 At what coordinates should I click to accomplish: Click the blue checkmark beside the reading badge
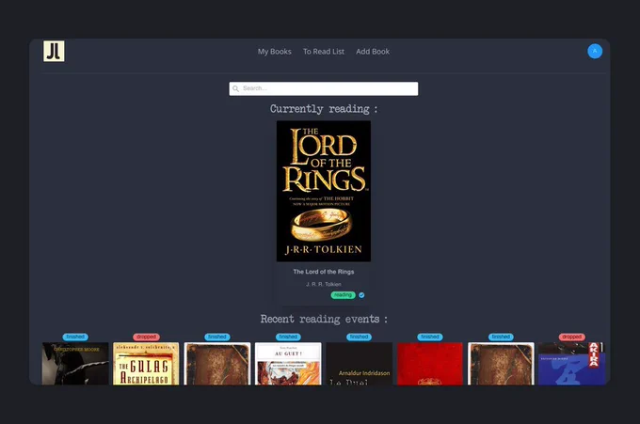361,295
